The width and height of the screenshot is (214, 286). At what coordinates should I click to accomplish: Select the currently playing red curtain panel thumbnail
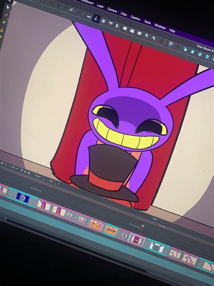[137, 239]
